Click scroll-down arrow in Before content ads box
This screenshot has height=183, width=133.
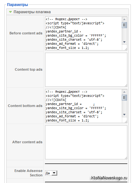pos(124,42)
